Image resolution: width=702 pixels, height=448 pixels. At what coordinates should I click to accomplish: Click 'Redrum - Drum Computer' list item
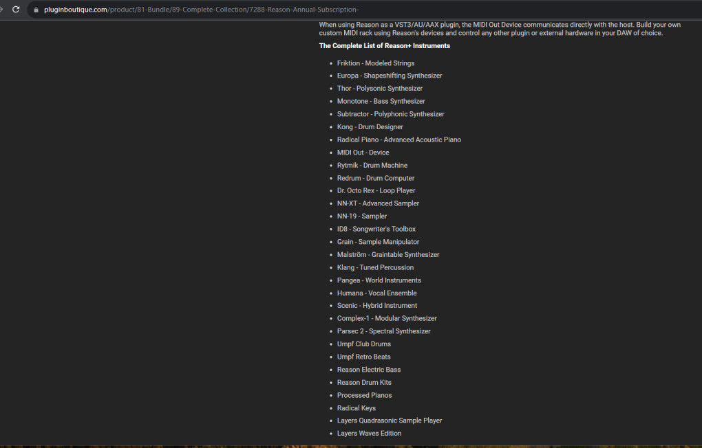(x=376, y=178)
